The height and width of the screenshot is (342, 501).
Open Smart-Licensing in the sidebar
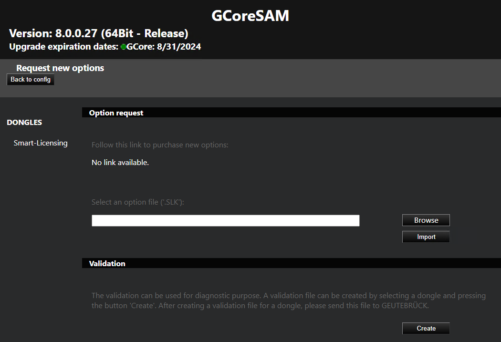(x=41, y=143)
